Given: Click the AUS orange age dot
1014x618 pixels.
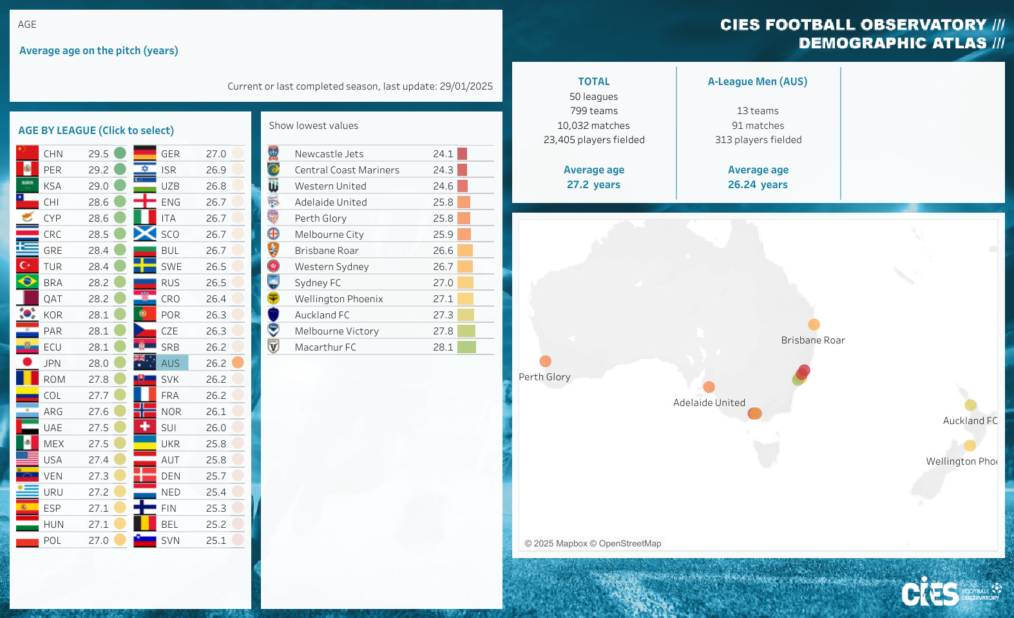Looking at the screenshot, I should click(238, 362).
